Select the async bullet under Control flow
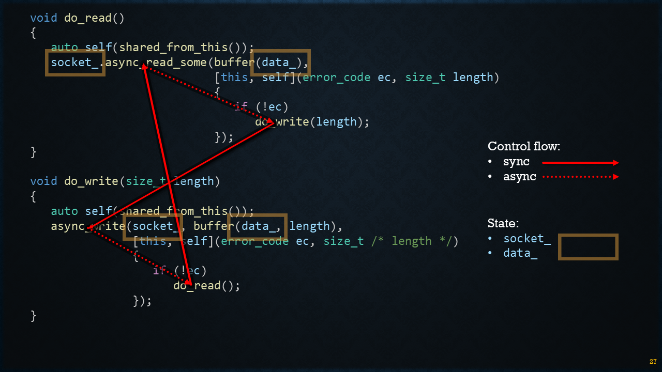This screenshot has height=372, width=662. click(520, 177)
